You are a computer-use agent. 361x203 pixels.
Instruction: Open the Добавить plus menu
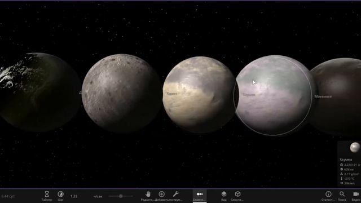162,196
